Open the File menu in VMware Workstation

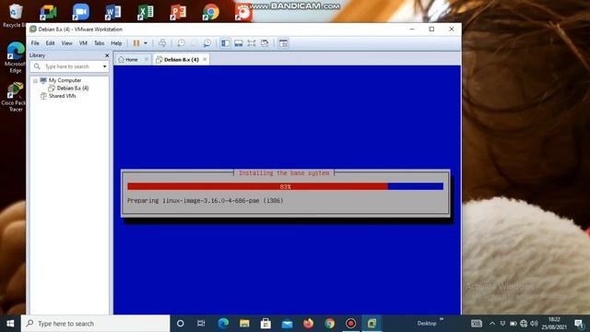[x=35, y=43]
